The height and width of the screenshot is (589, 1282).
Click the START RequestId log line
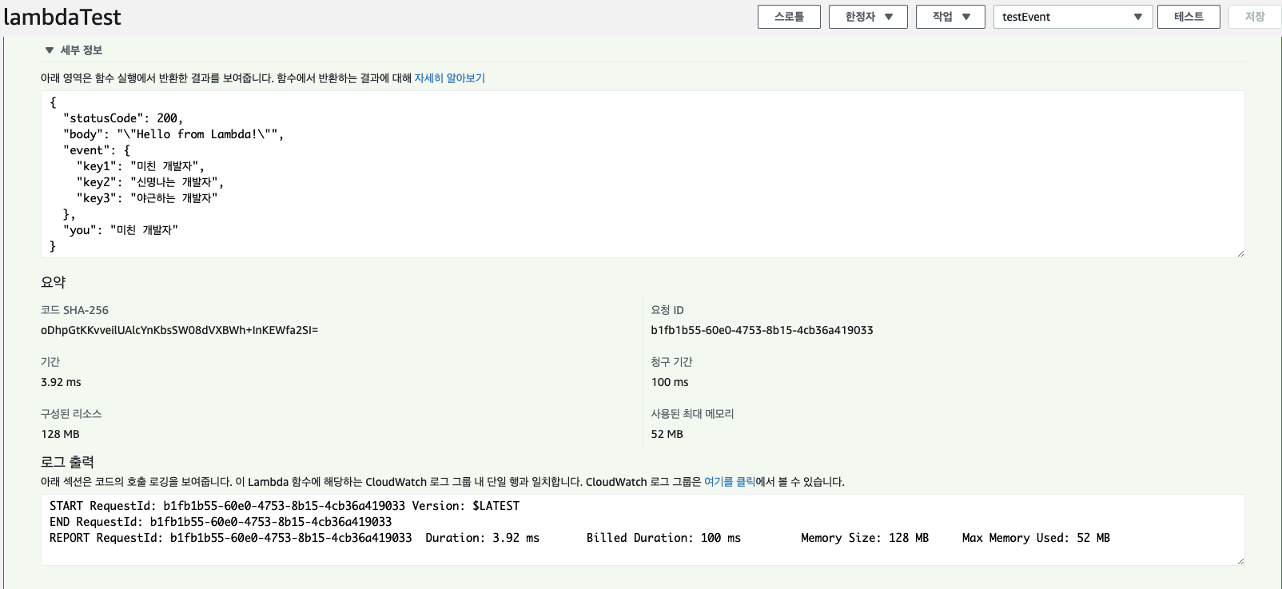[x=285, y=506]
